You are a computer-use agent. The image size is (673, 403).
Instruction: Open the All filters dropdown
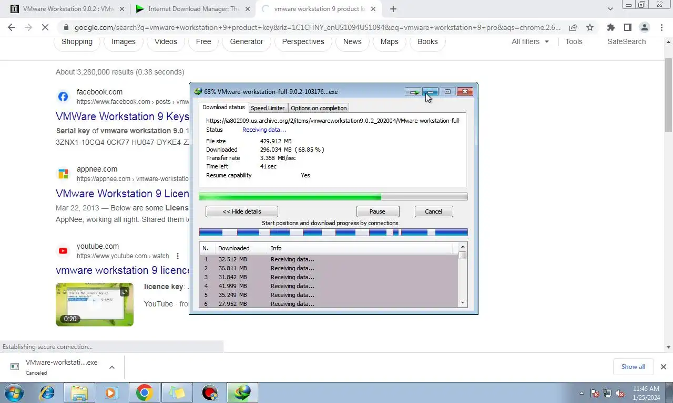[x=530, y=41]
